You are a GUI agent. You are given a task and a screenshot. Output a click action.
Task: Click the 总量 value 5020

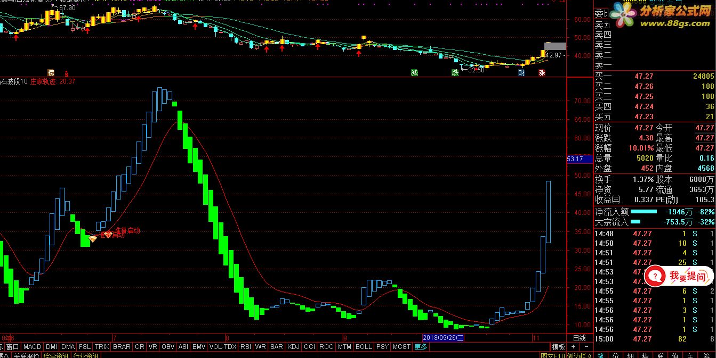click(x=645, y=158)
